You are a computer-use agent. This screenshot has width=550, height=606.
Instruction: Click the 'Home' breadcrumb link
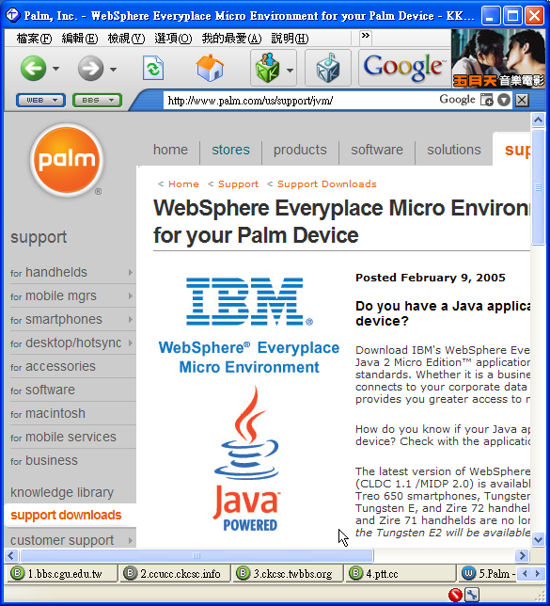(x=183, y=184)
